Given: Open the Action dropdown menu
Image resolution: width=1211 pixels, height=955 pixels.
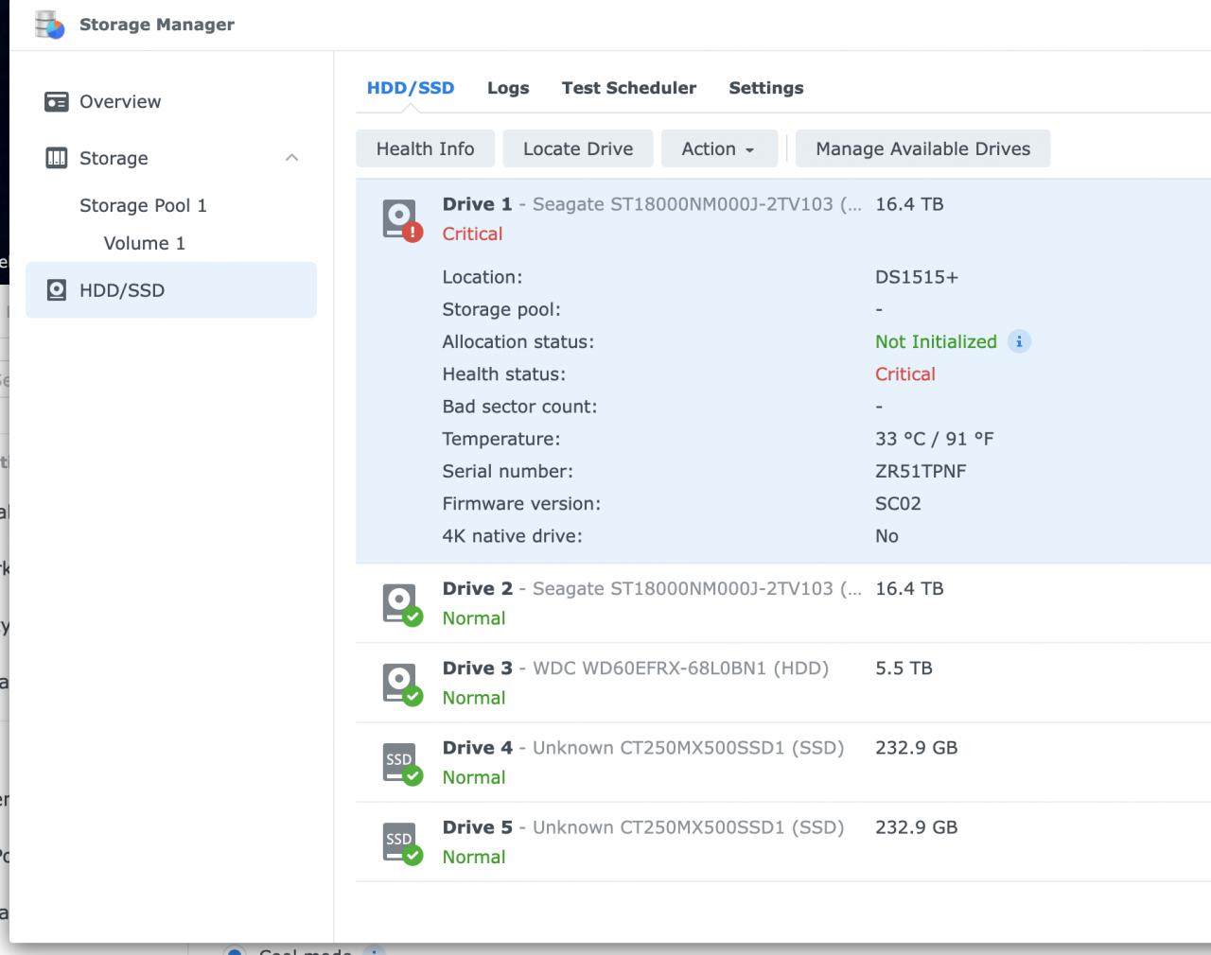Looking at the screenshot, I should 719,148.
